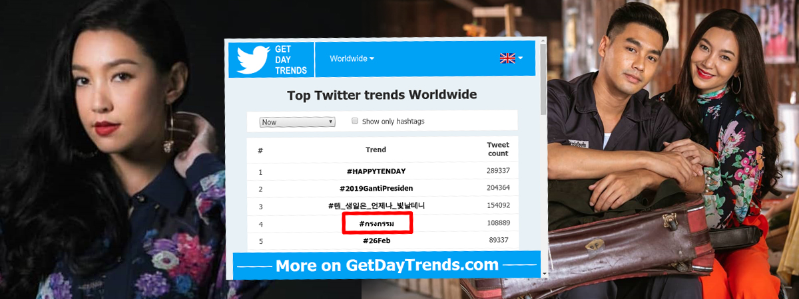The height and width of the screenshot is (299, 799).
Task: Click the Tweet count column header
Action: (497, 149)
